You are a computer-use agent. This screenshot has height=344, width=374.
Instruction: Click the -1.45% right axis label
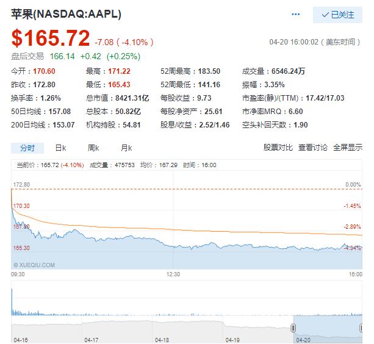click(x=352, y=206)
